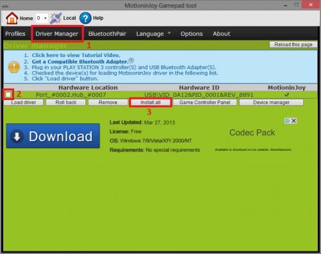The image size is (321, 254).
Task: Open the About tab
Action: (221, 34)
